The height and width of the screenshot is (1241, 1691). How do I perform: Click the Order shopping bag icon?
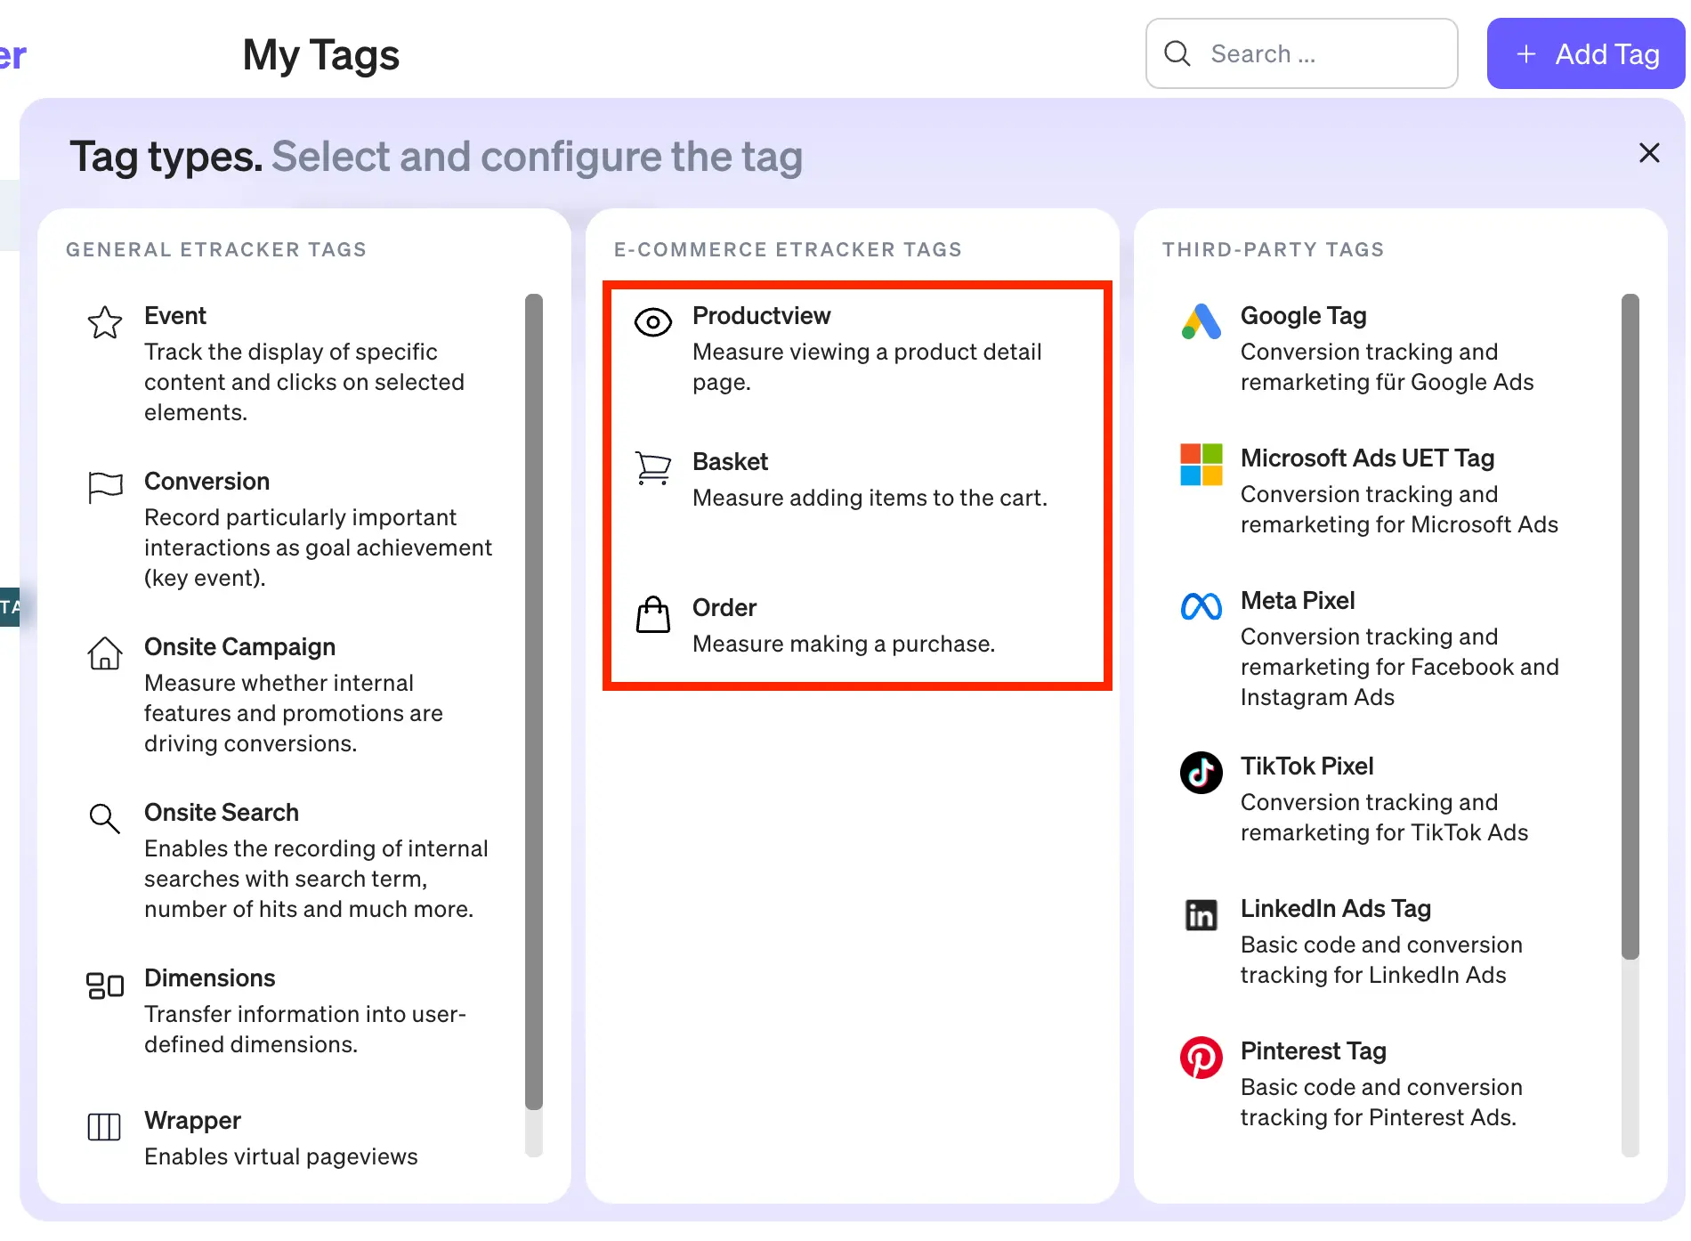tap(652, 614)
